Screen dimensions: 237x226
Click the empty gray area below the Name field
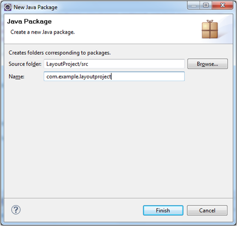coord(118,139)
